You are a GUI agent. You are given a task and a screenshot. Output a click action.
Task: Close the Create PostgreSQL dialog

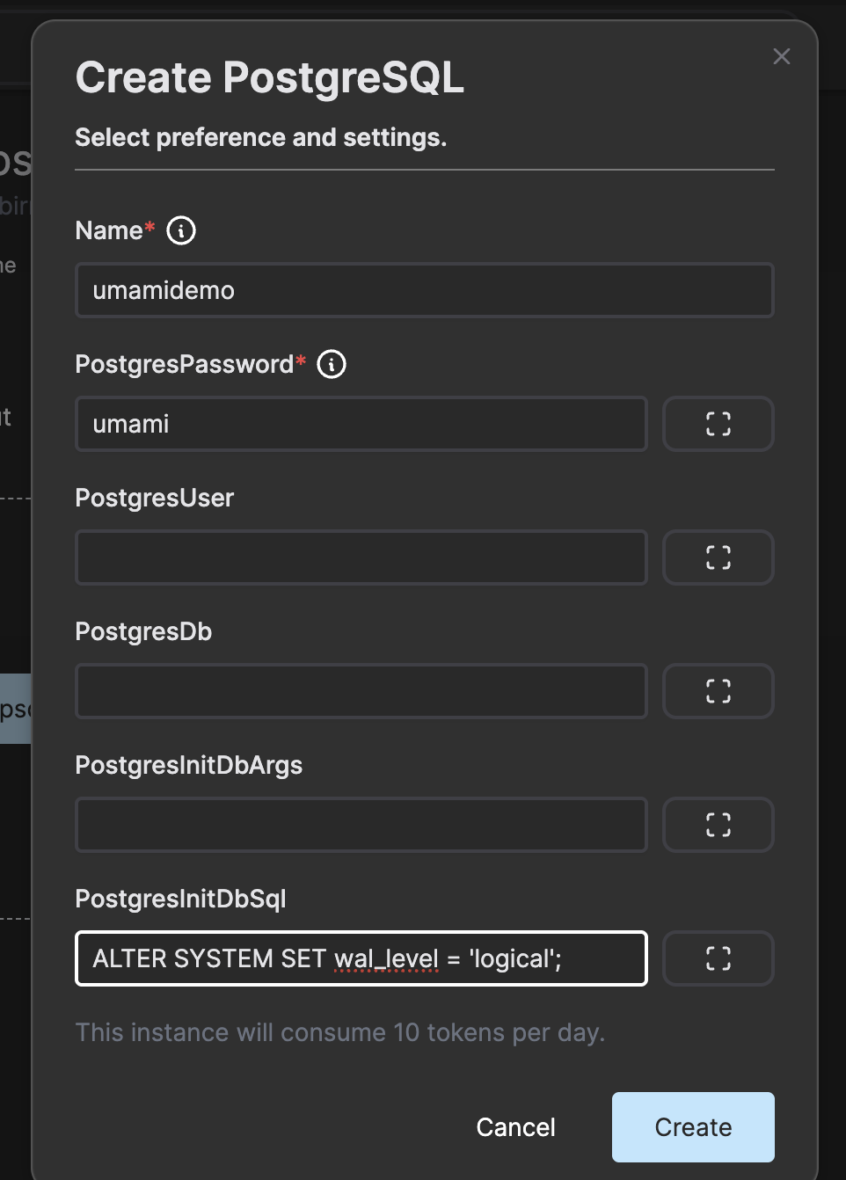782,56
